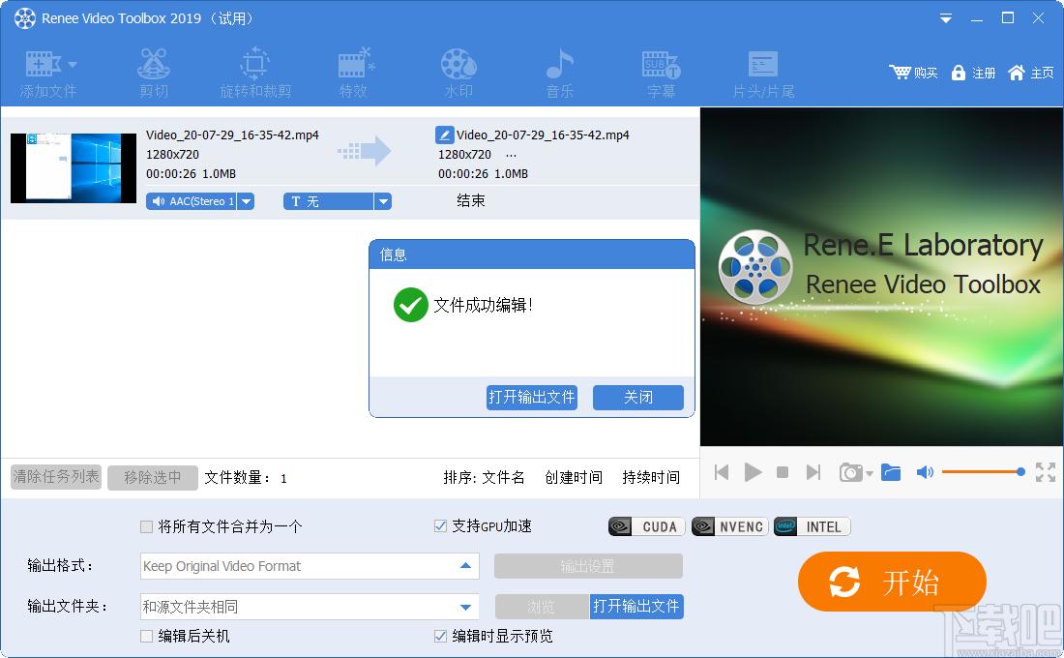Skip to previous in preview player
The width and height of the screenshot is (1064, 658).
tap(722, 472)
